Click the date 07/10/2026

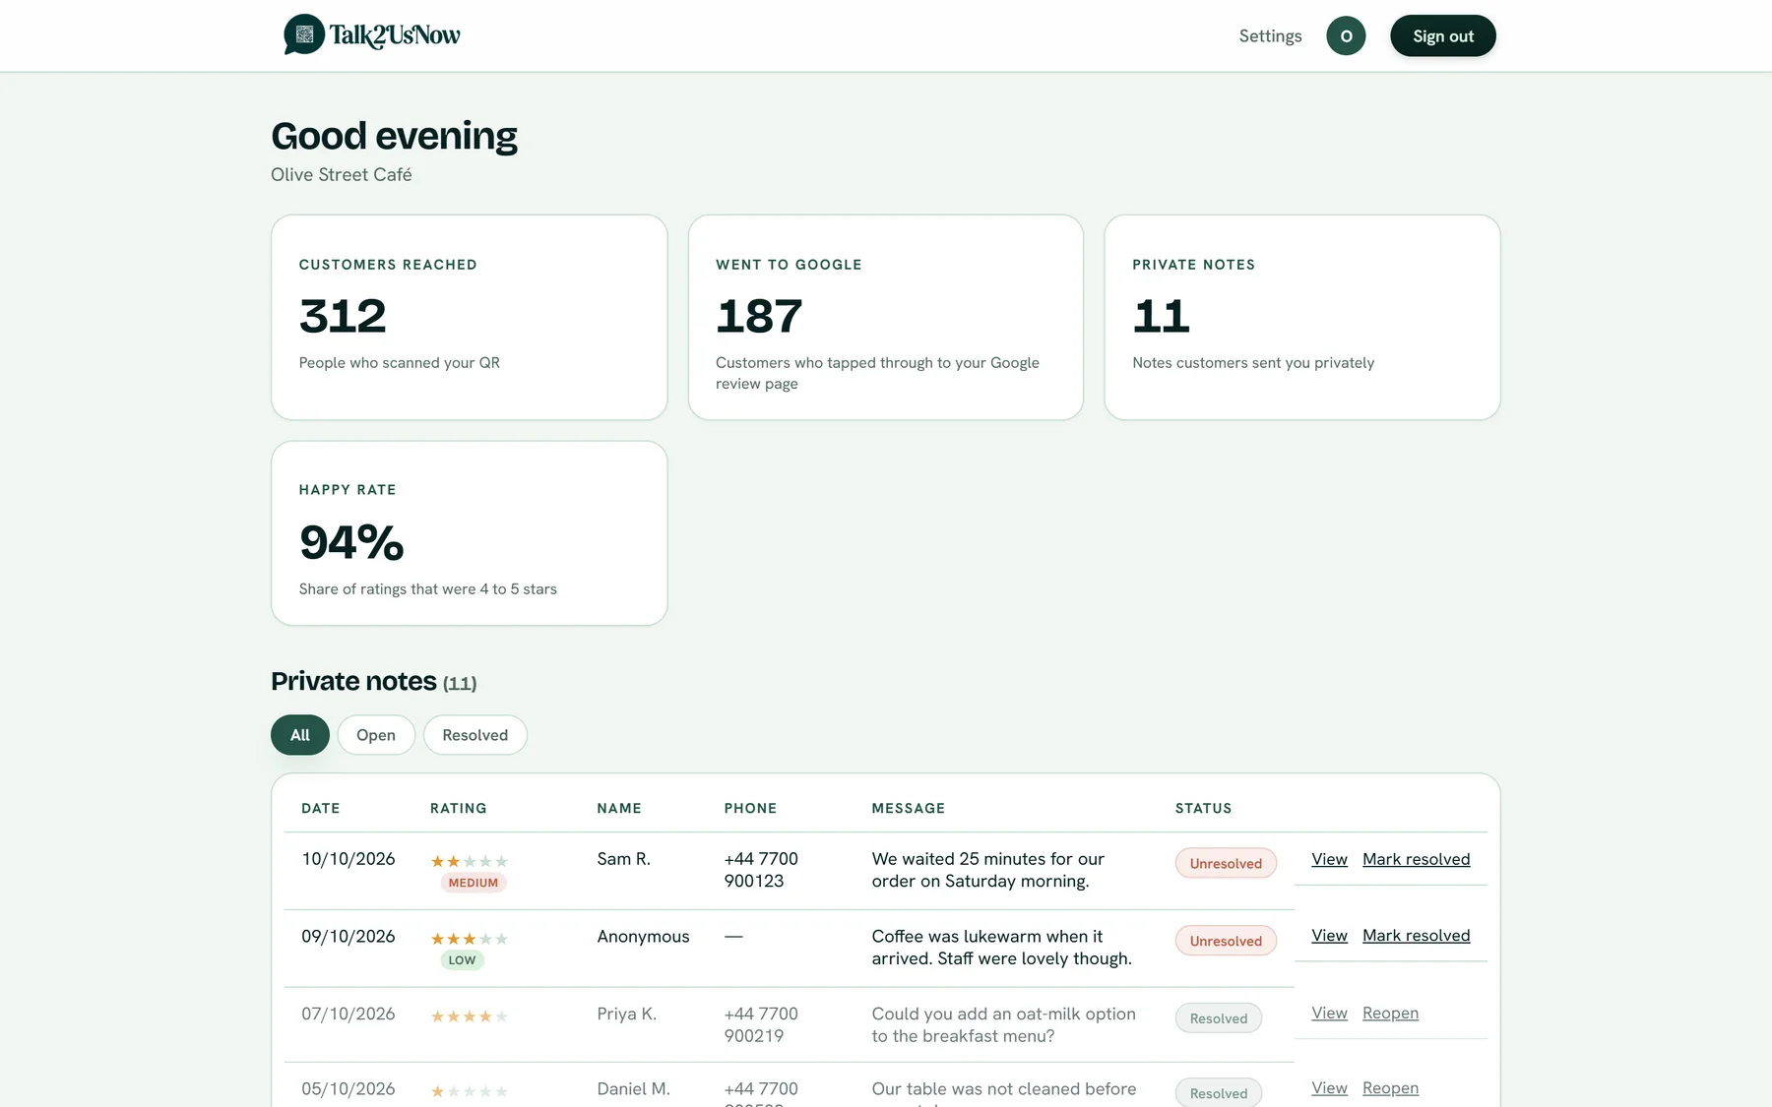click(348, 1014)
